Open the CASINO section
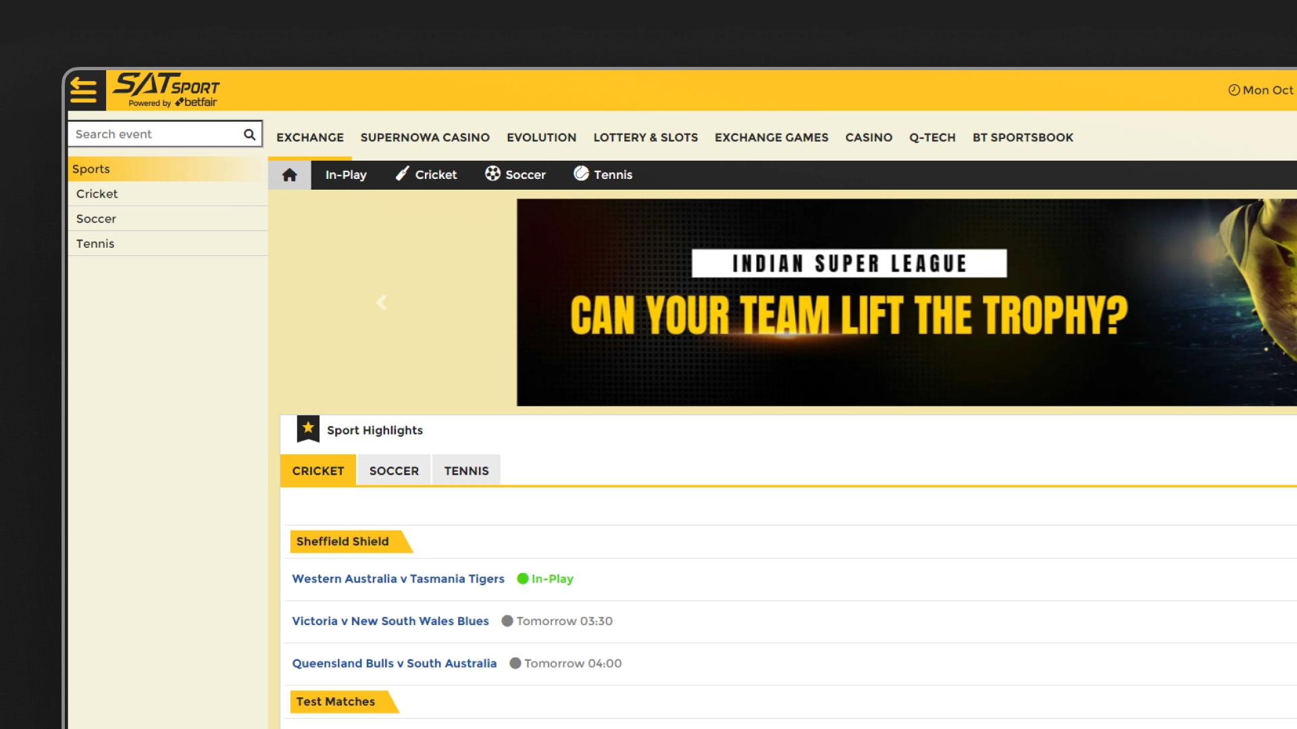The image size is (1297, 729). pos(869,138)
